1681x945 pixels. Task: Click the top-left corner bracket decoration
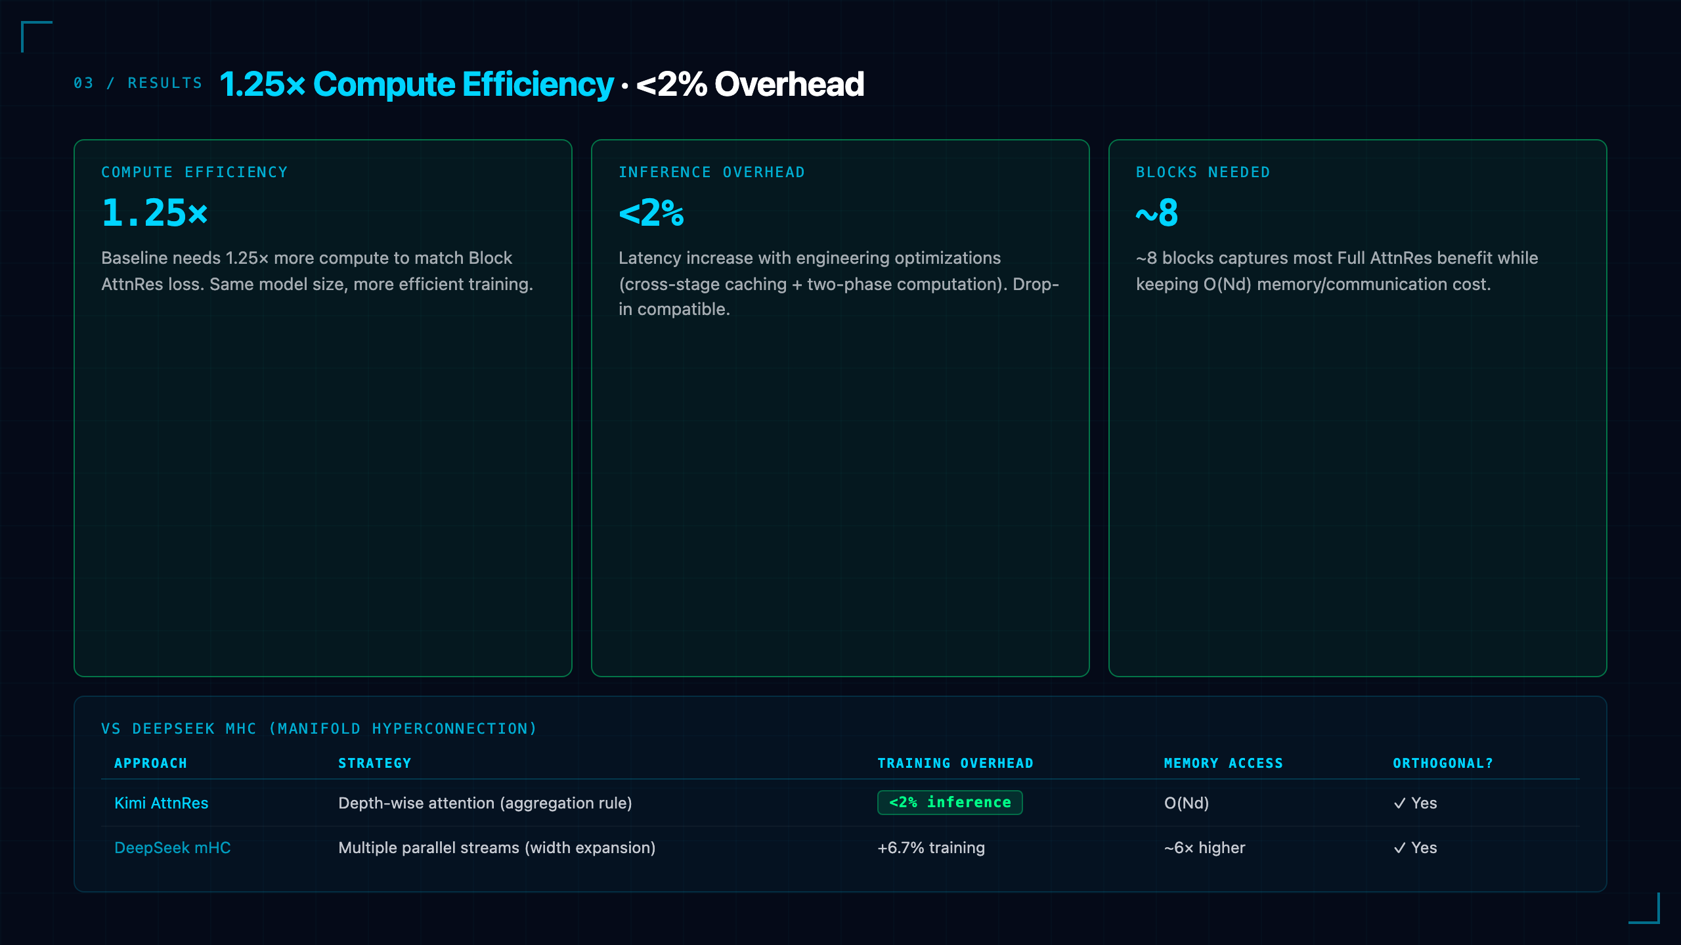click(37, 37)
